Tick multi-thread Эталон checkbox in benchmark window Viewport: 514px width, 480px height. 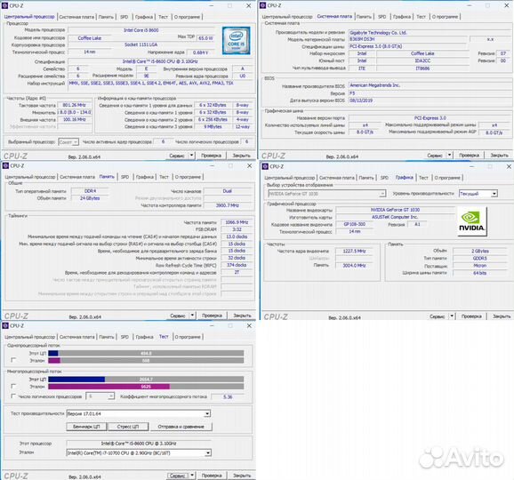pos(13,386)
